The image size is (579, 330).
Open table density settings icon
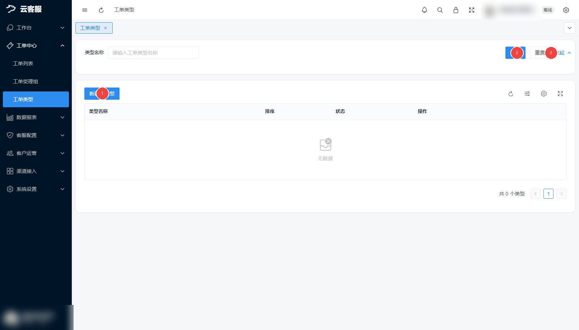[527, 94]
